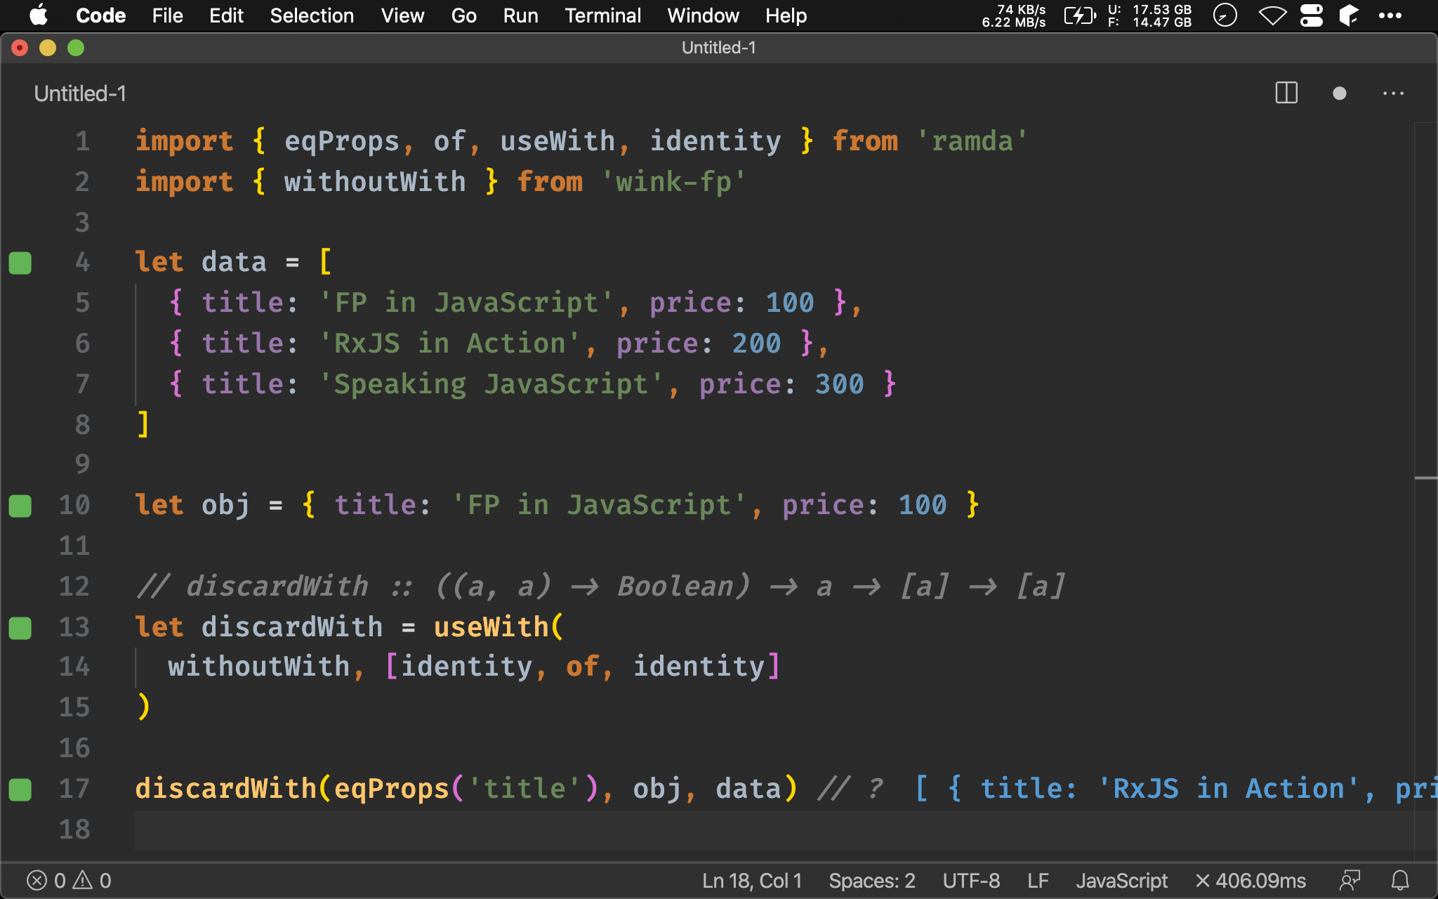The width and height of the screenshot is (1438, 899).
Task: Click the green Quokka marker on line 13
Action: tap(20, 628)
